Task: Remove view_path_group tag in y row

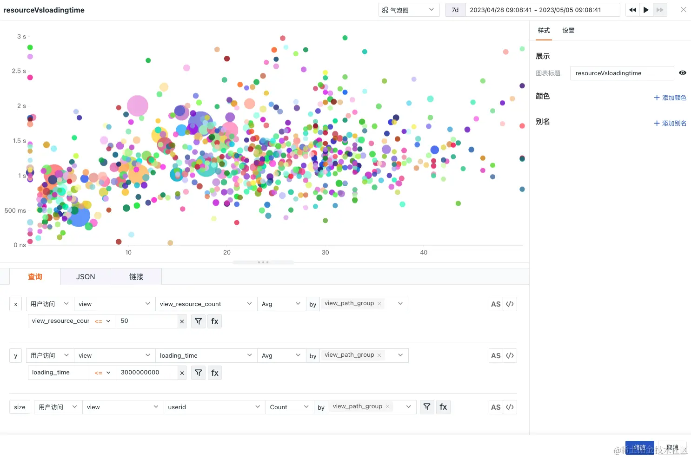Action: point(379,355)
